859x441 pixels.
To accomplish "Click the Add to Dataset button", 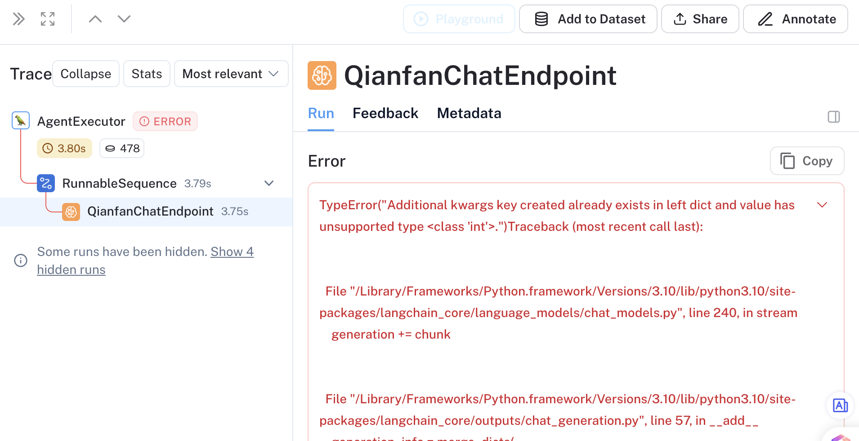I will 588,19.
